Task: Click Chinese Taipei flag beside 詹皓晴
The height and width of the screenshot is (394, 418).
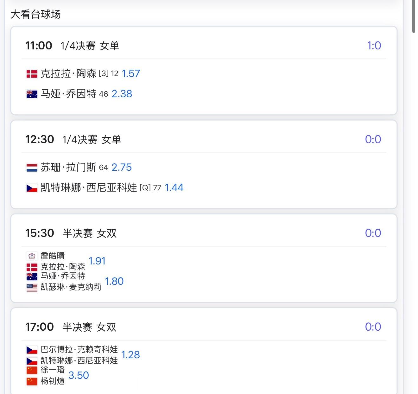Action: click(32, 256)
